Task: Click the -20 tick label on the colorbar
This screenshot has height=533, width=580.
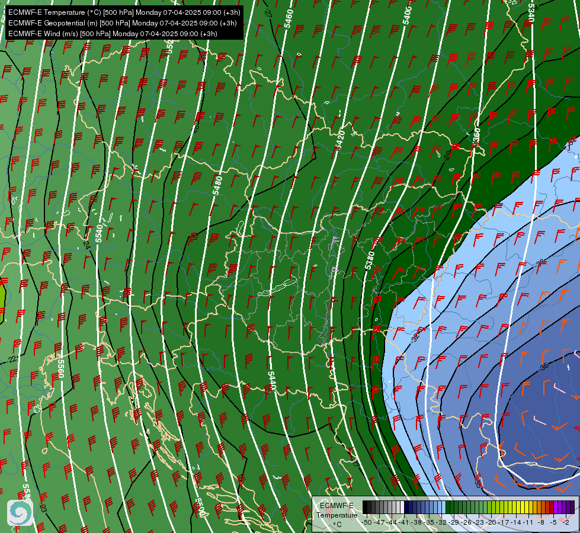Action: pyautogui.click(x=491, y=522)
